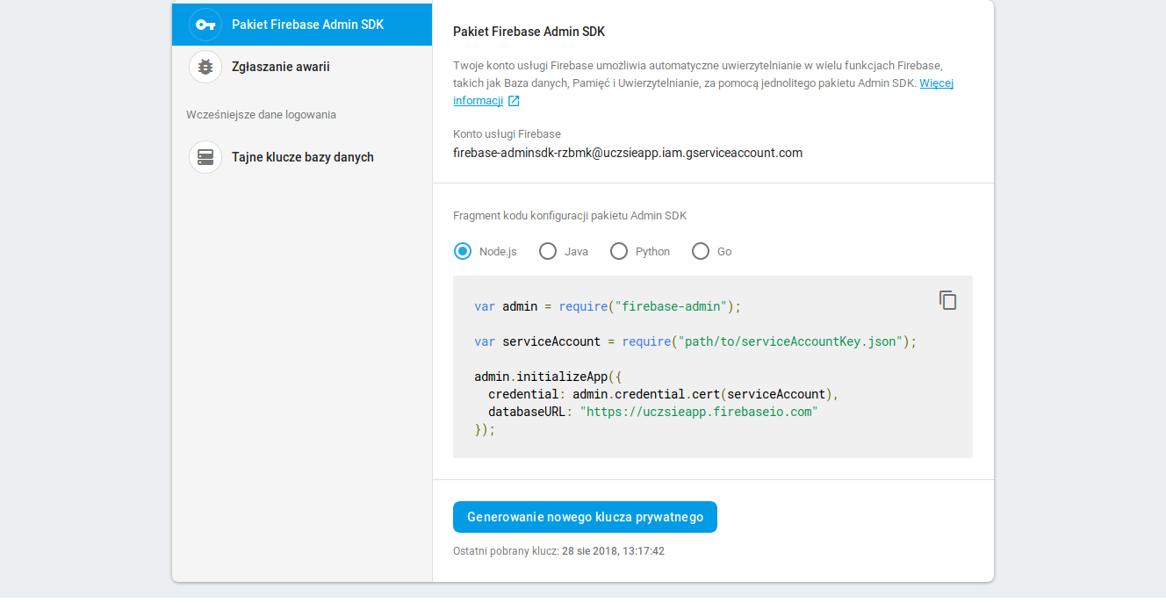Choose Python as the snippet language
Viewport: 1166px width, 603px height.
(x=619, y=251)
